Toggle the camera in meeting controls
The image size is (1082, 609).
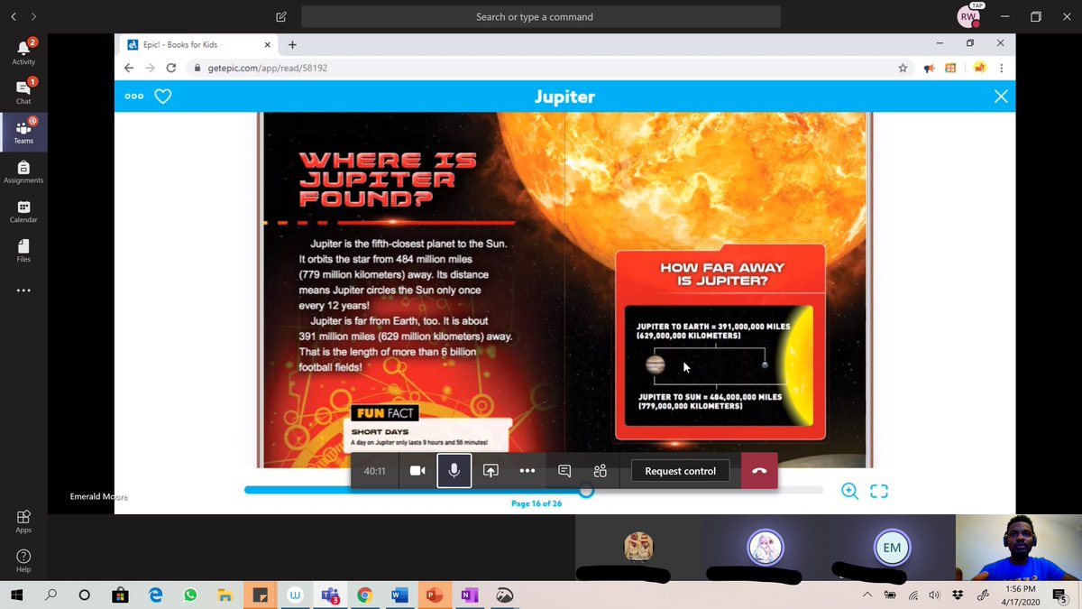click(417, 471)
